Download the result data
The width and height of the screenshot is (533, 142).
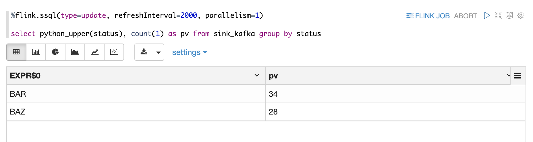(144, 52)
